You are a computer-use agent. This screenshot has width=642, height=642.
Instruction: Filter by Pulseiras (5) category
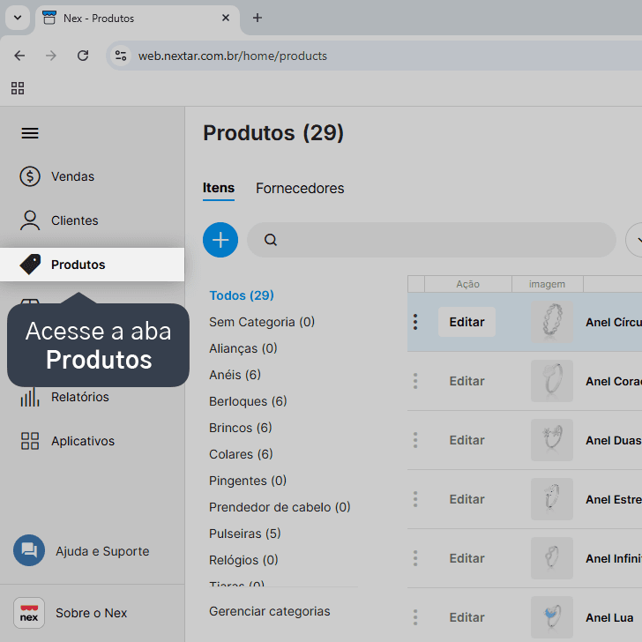point(245,534)
